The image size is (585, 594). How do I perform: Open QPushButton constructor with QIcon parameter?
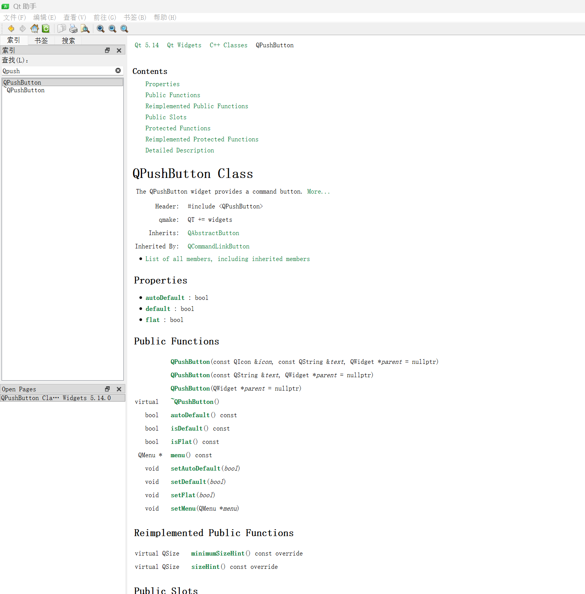190,362
